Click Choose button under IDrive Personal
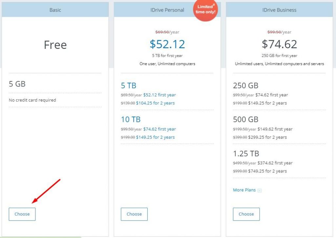Screen dimensions: 336x238 [x=134, y=214]
